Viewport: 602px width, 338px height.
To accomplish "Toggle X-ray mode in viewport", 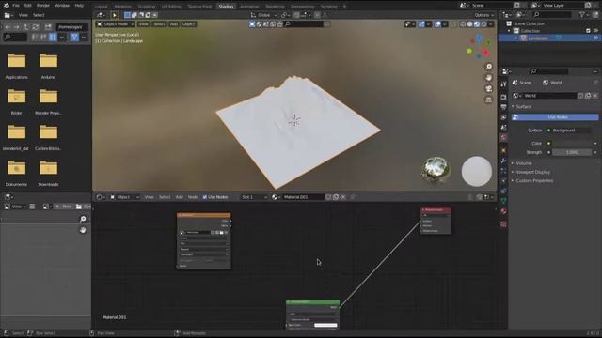I will [x=454, y=24].
